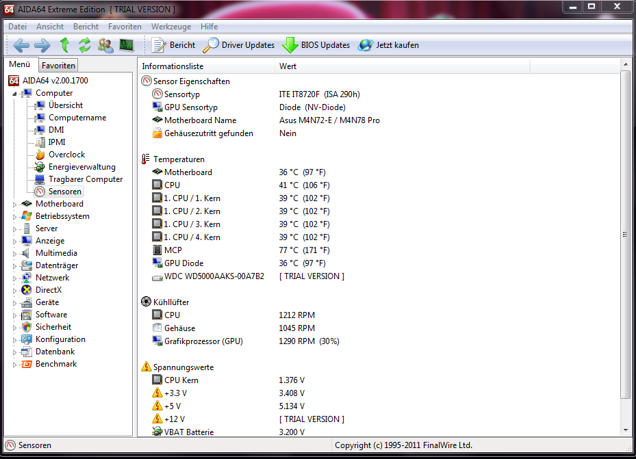
Task: Select IPMI in the tree
Action: (57, 142)
